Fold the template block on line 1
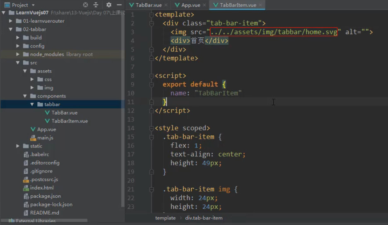The image size is (388, 225). click(152, 15)
